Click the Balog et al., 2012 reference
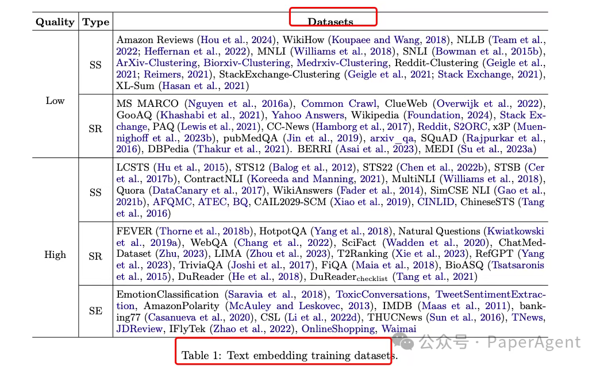 point(312,168)
